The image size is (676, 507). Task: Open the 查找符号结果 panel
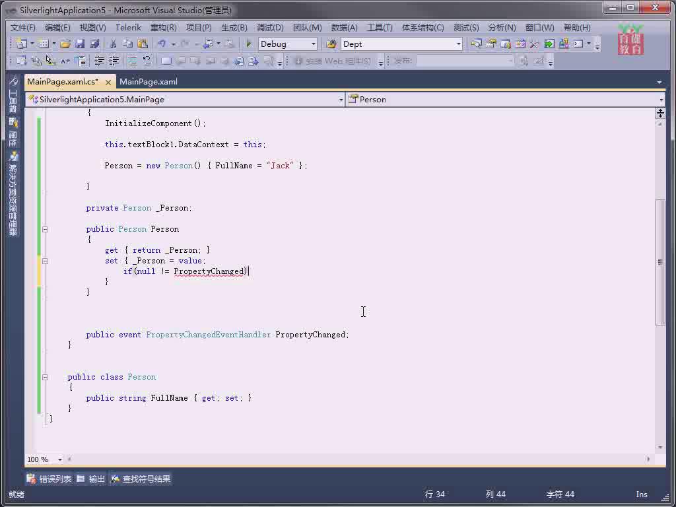[141, 479]
